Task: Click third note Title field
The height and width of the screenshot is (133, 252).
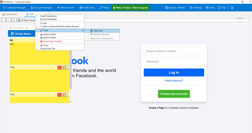Action: (34, 95)
